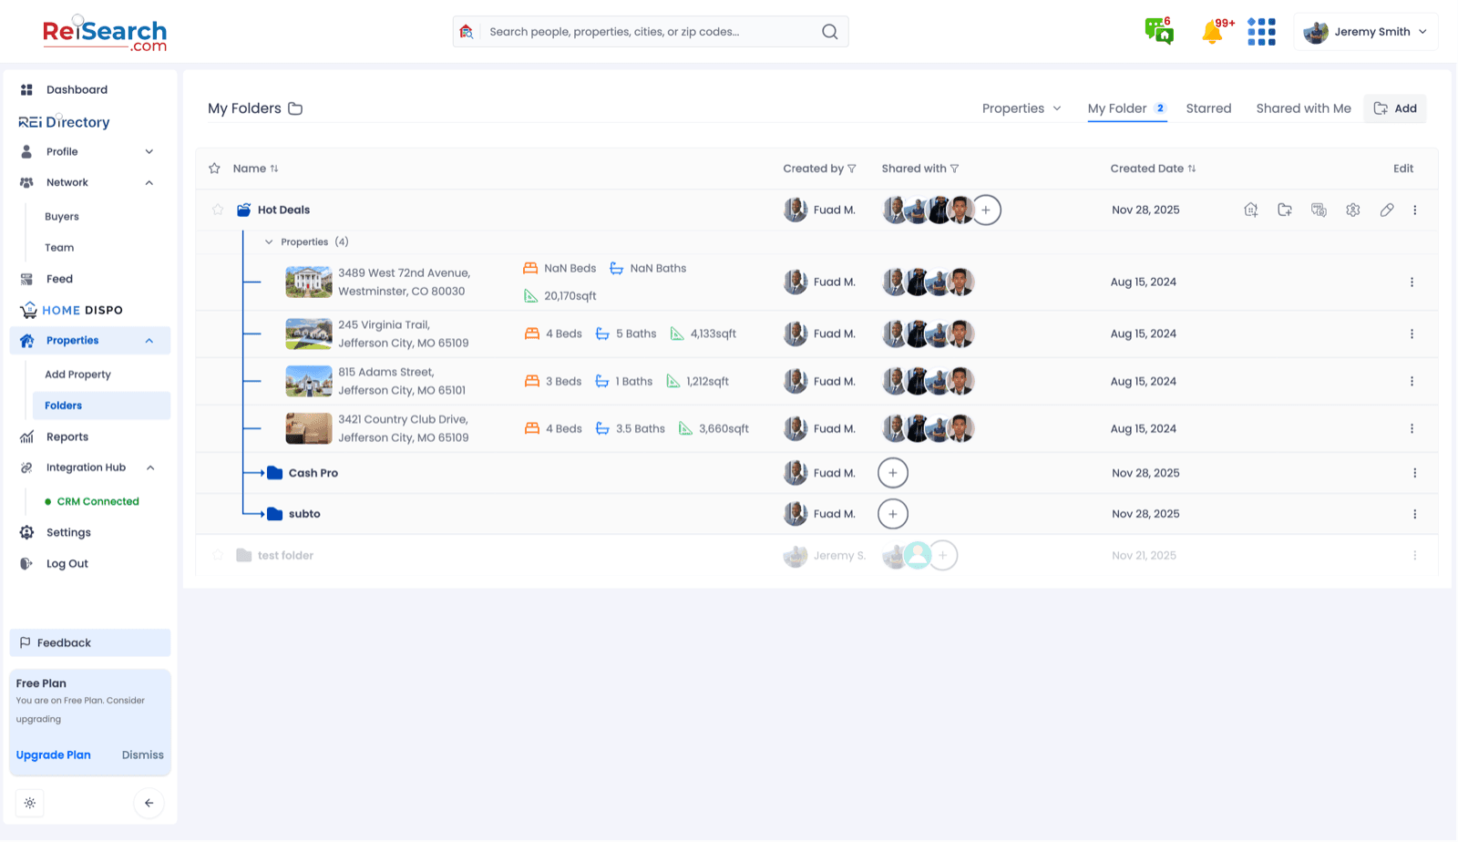Open sharing settings for Hot Deals
Screen dimensions: 1458x842
tap(1353, 210)
